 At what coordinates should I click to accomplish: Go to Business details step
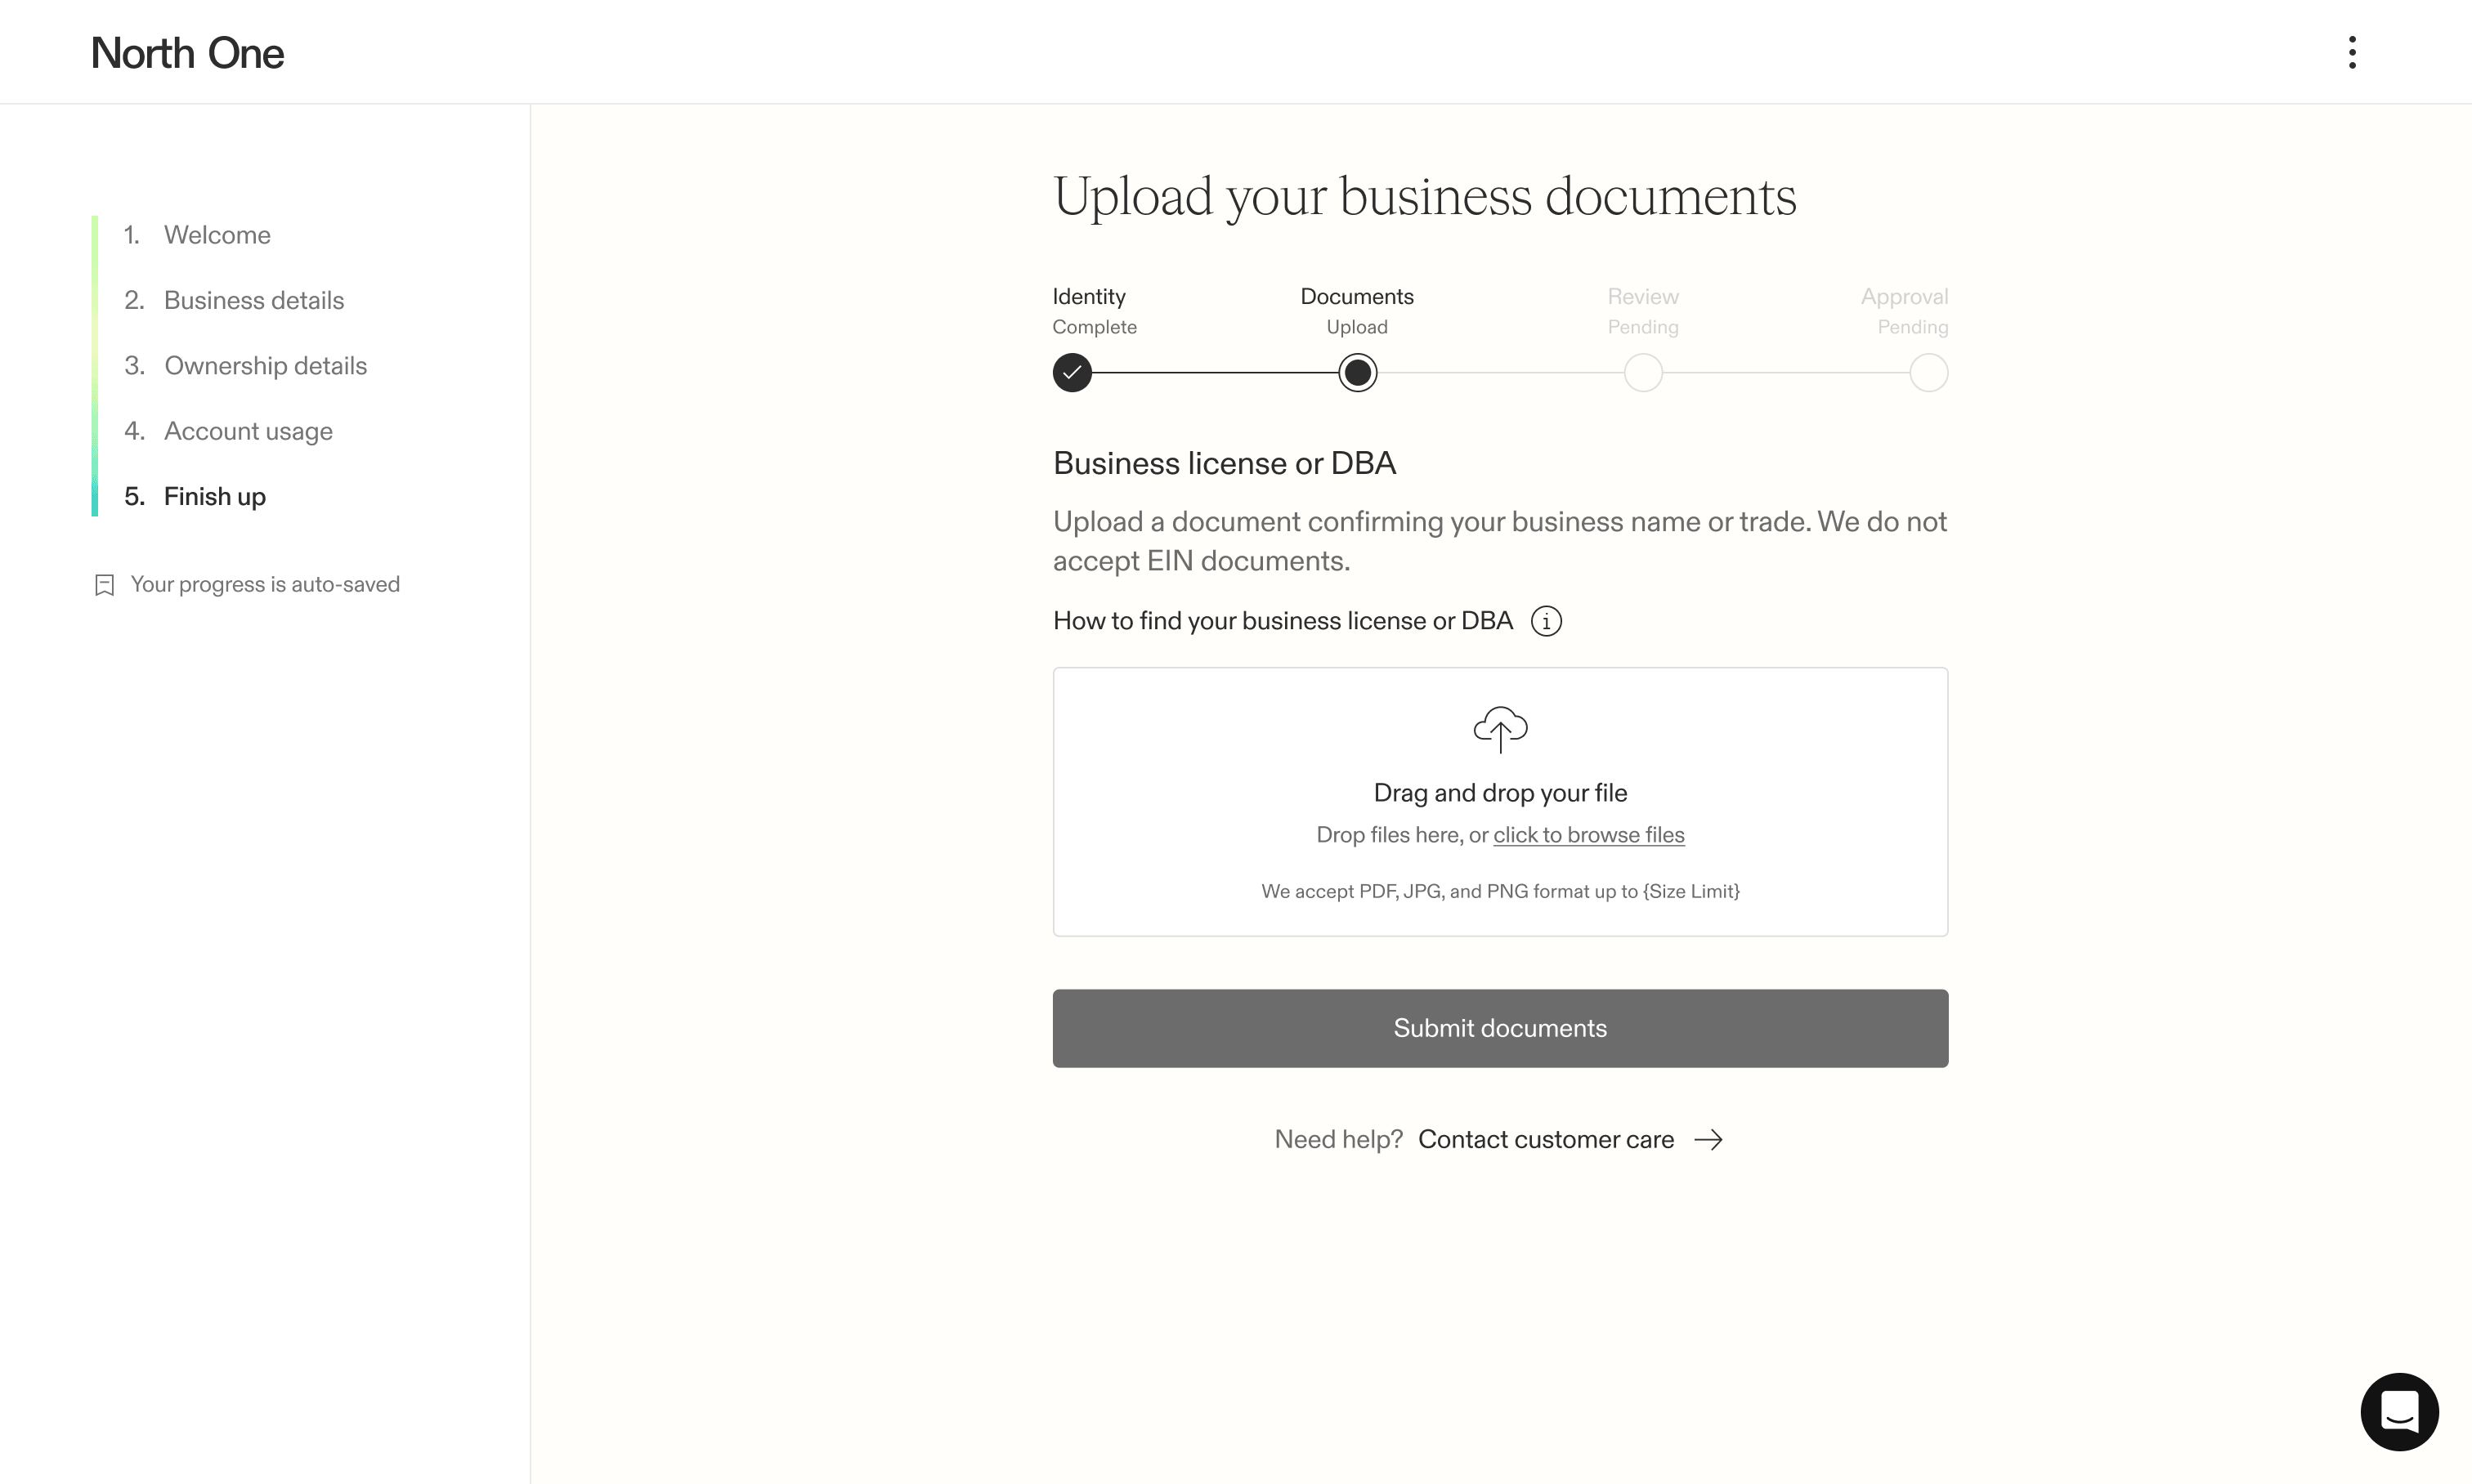(x=233, y=300)
